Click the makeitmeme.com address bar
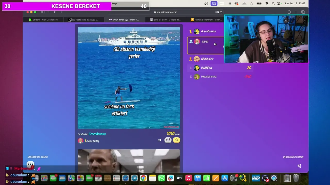Image resolution: width=330 pixels, height=185 pixels. [x=165, y=12]
